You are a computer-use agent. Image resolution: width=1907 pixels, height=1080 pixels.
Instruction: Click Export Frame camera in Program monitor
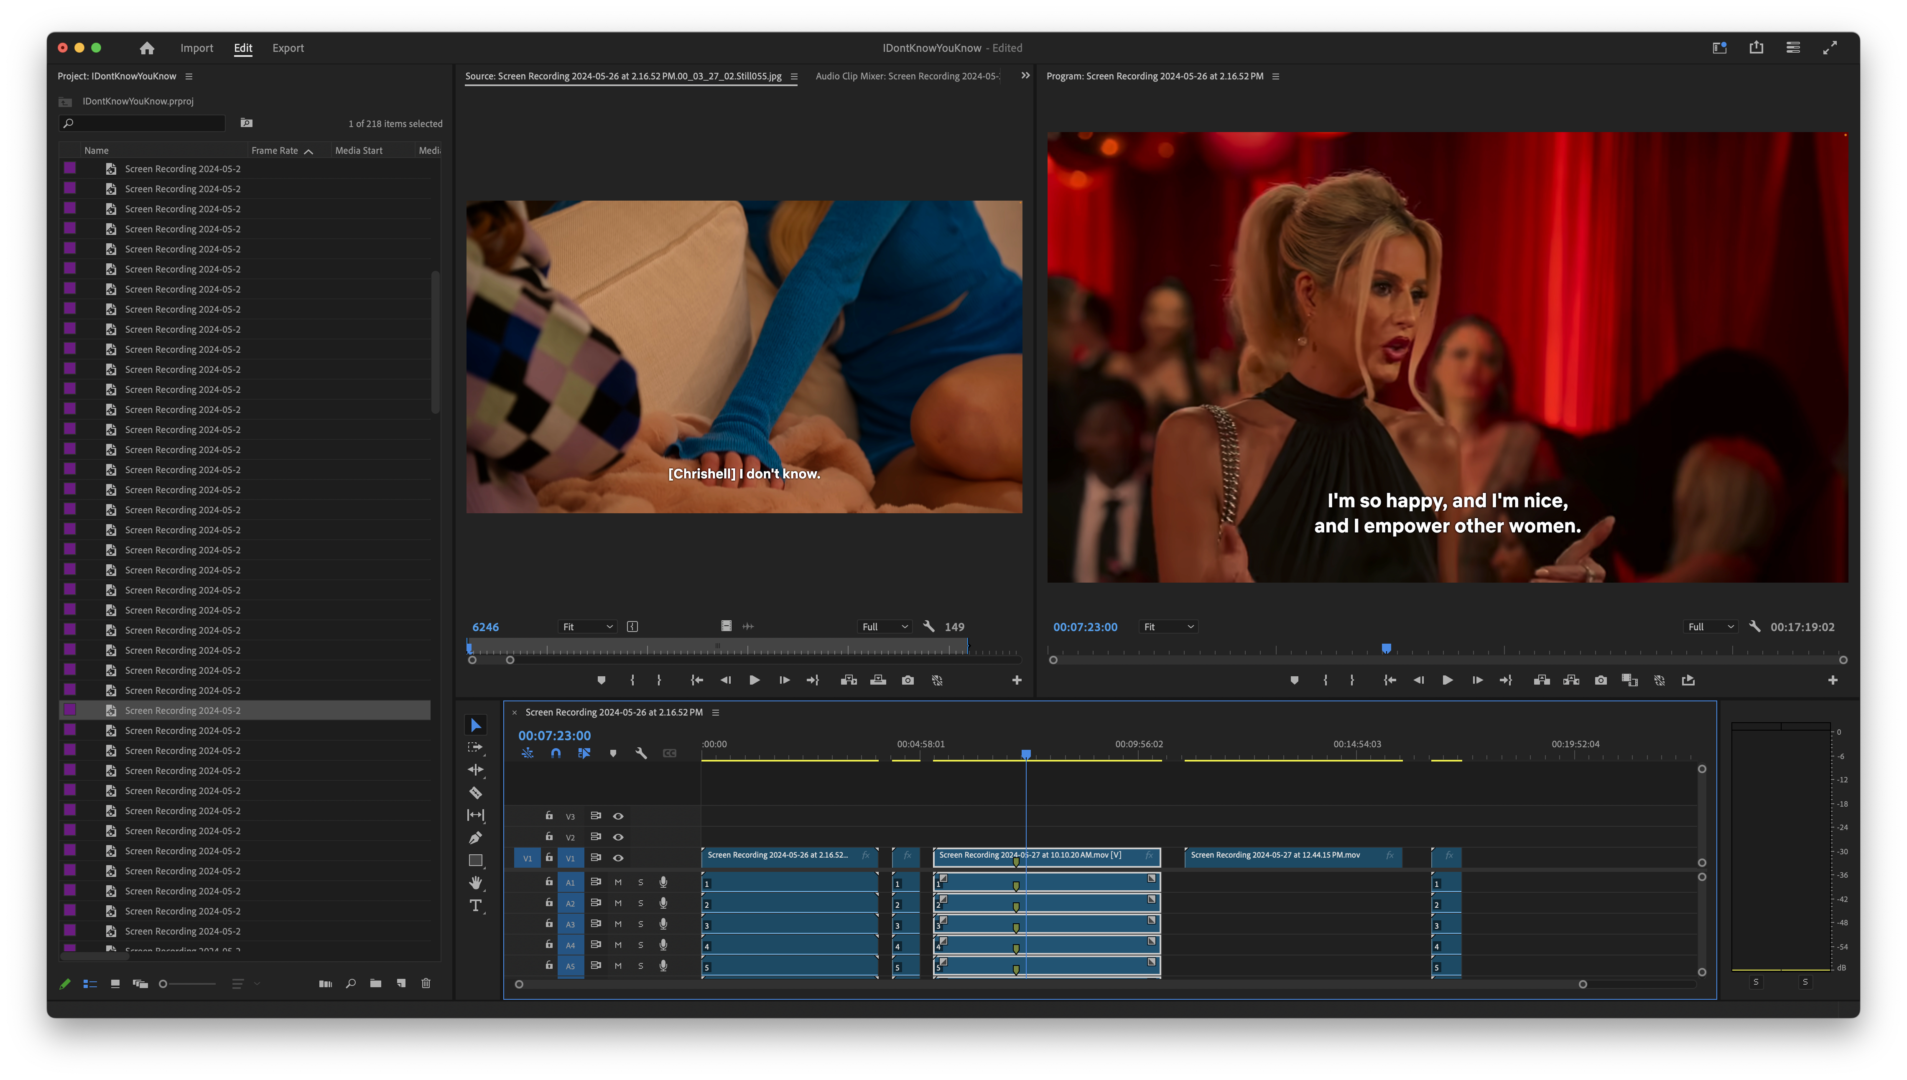tap(1601, 680)
